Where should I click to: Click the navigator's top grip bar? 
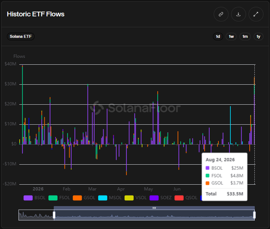tap(154, 208)
